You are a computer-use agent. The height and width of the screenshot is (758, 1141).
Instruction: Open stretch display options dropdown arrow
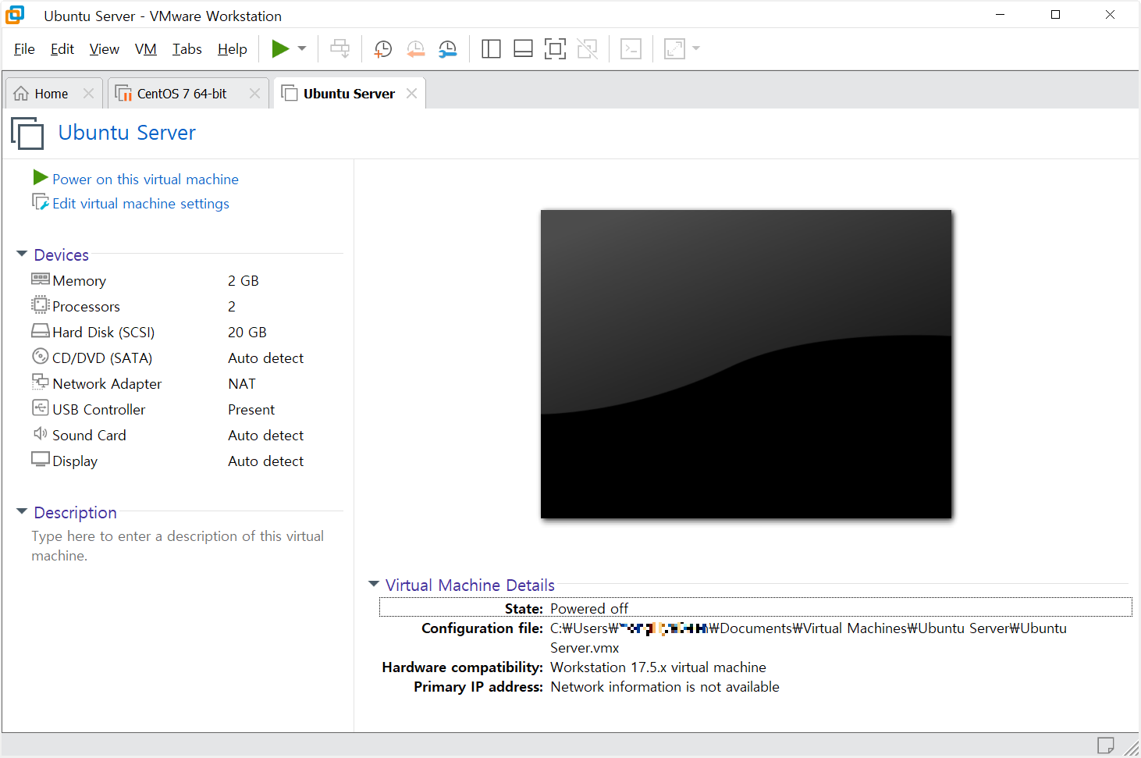(696, 49)
